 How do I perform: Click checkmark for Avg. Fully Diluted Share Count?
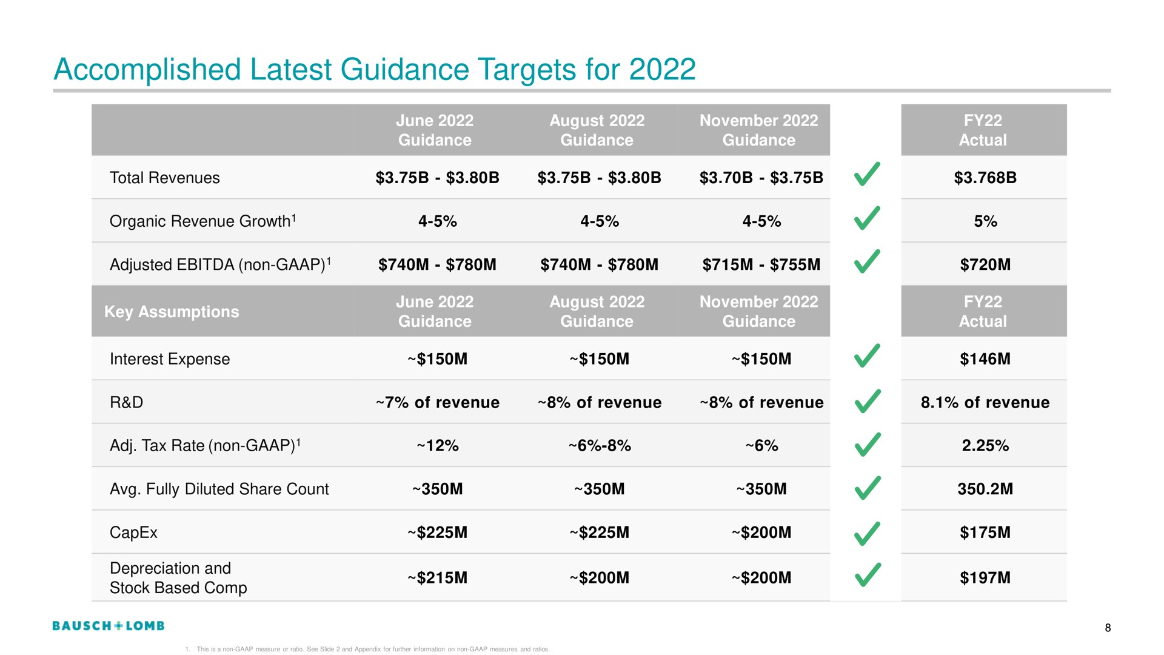click(x=867, y=488)
